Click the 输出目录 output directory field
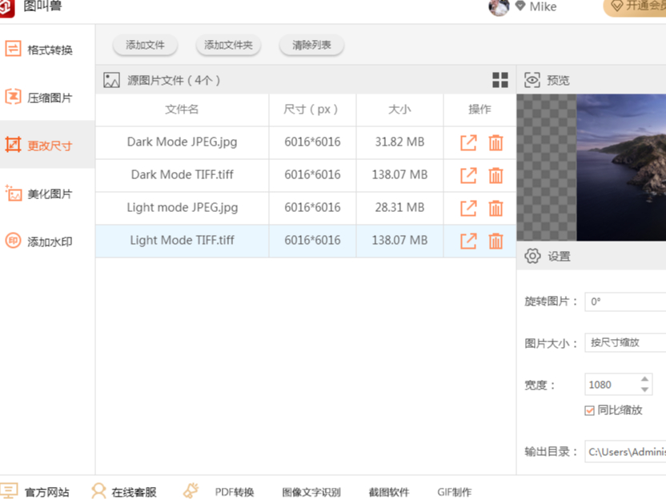This screenshot has height=499, width=666. click(625, 452)
